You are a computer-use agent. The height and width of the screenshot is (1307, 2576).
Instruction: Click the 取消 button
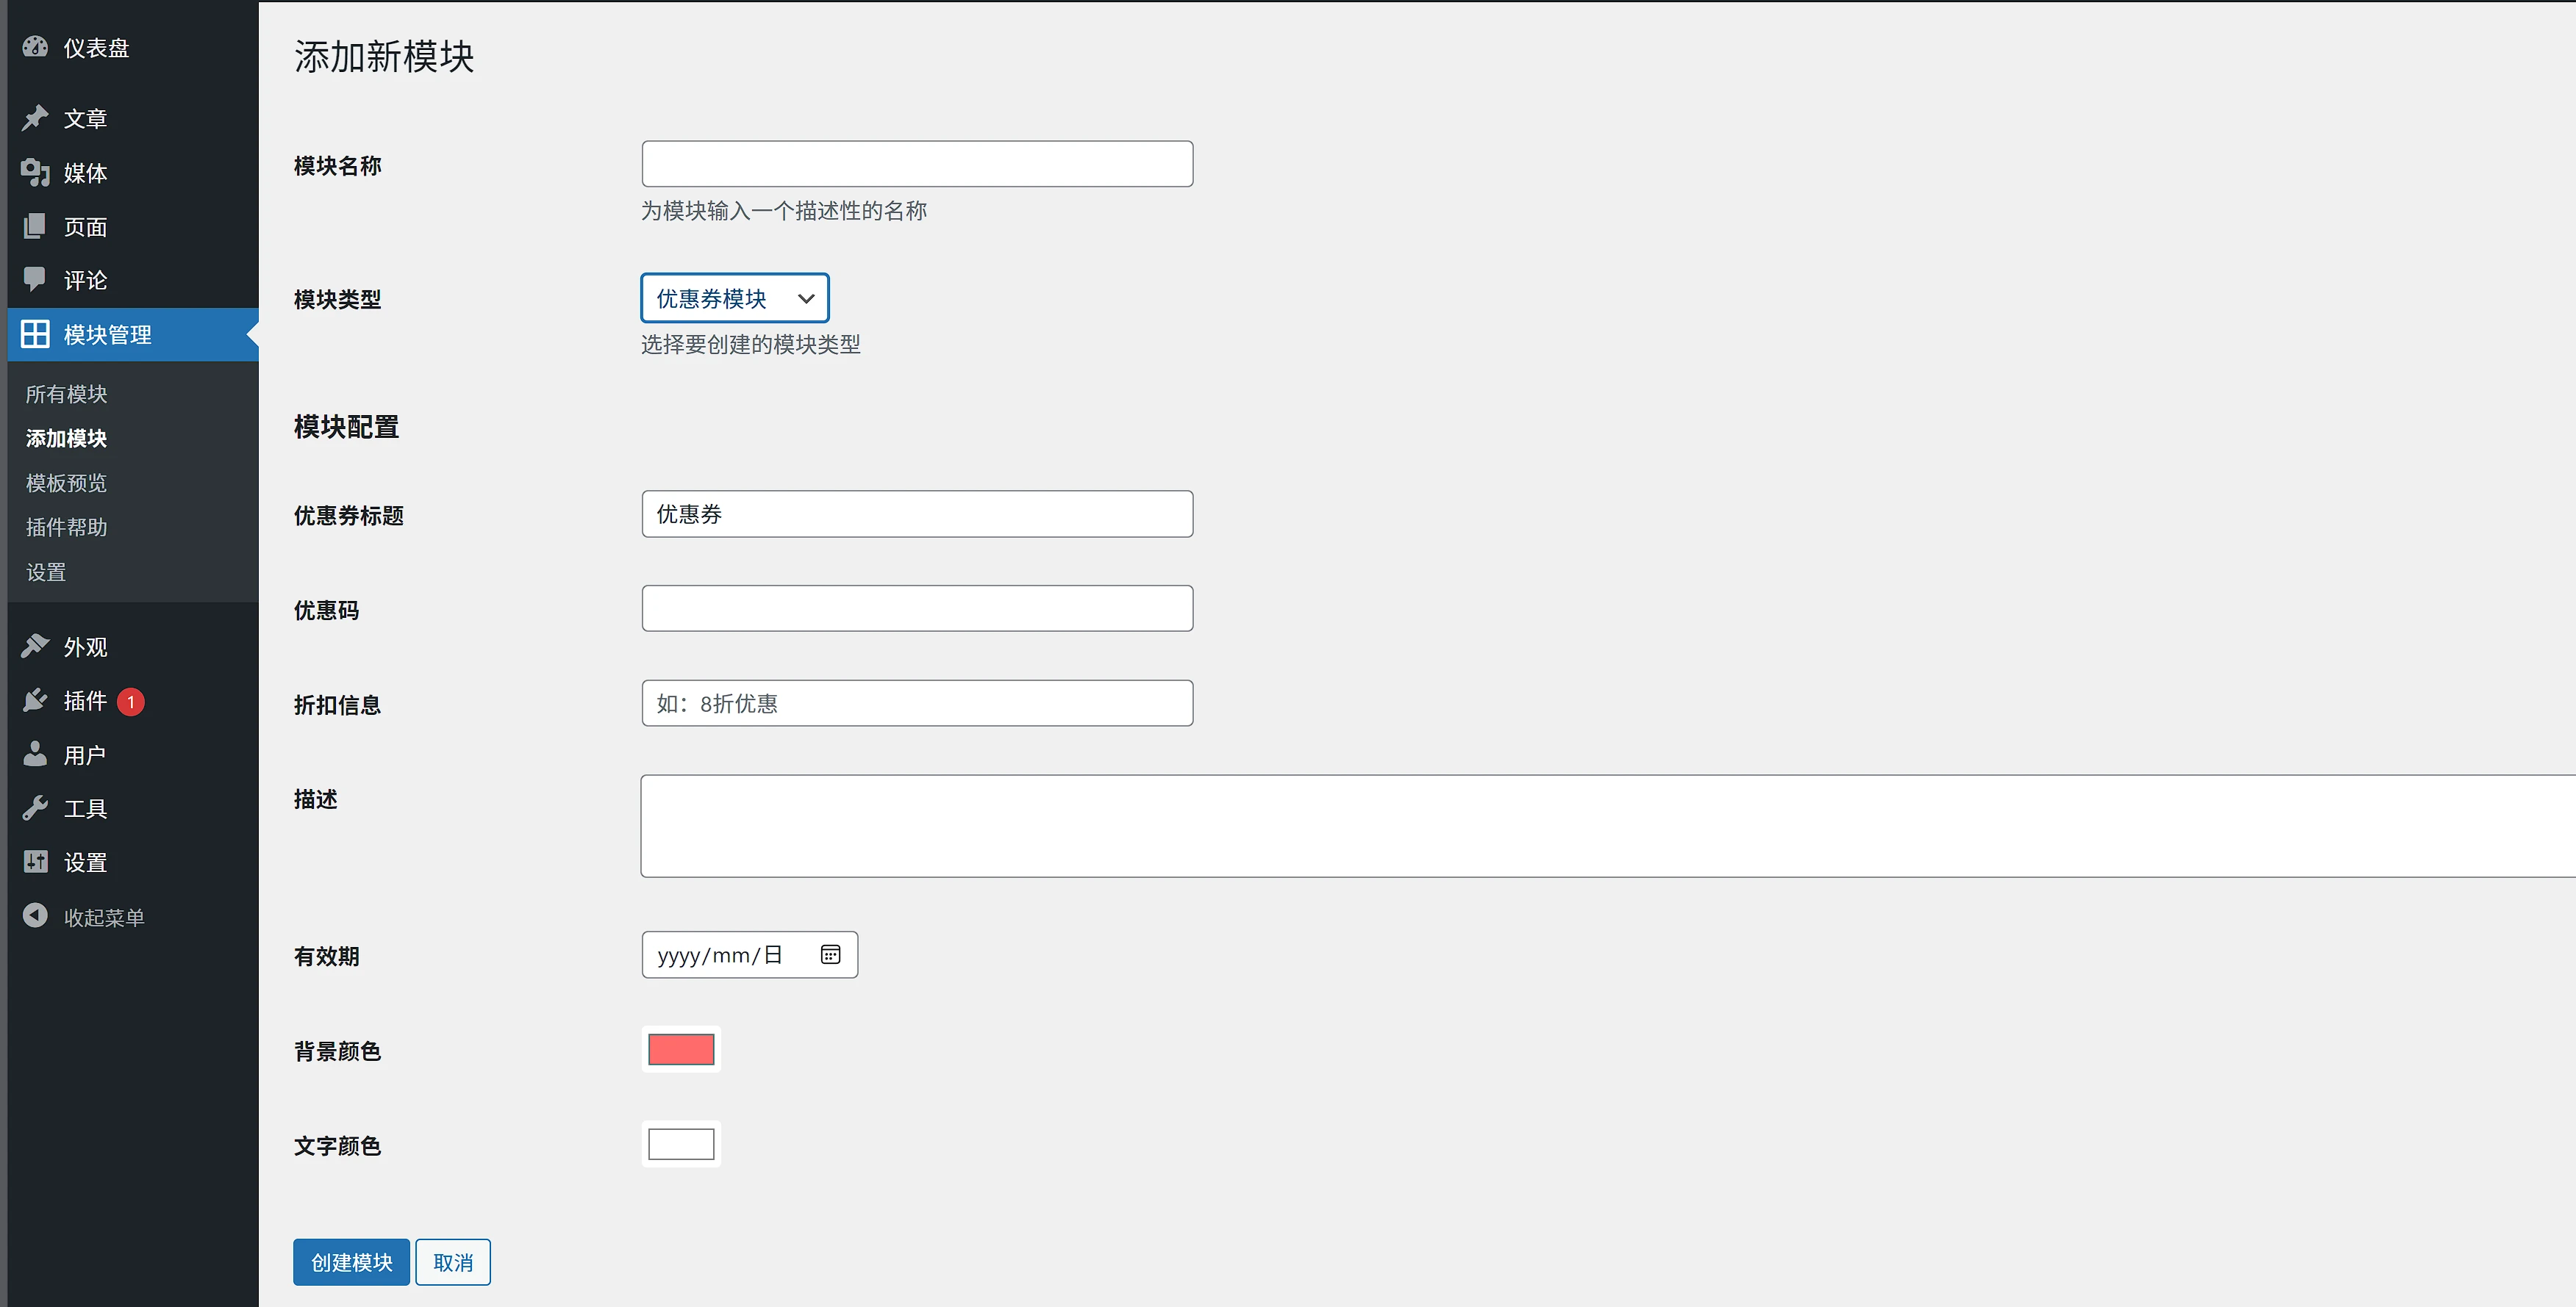pos(453,1262)
